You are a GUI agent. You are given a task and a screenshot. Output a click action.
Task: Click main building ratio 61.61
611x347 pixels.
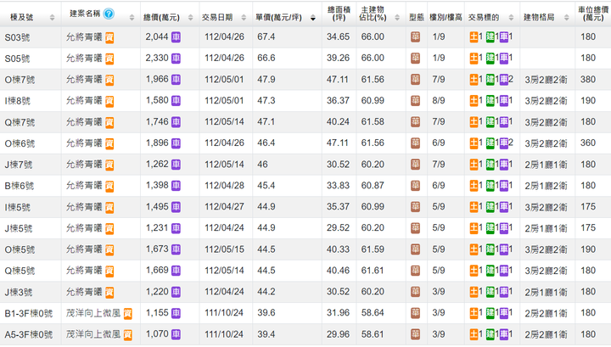point(373,271)
